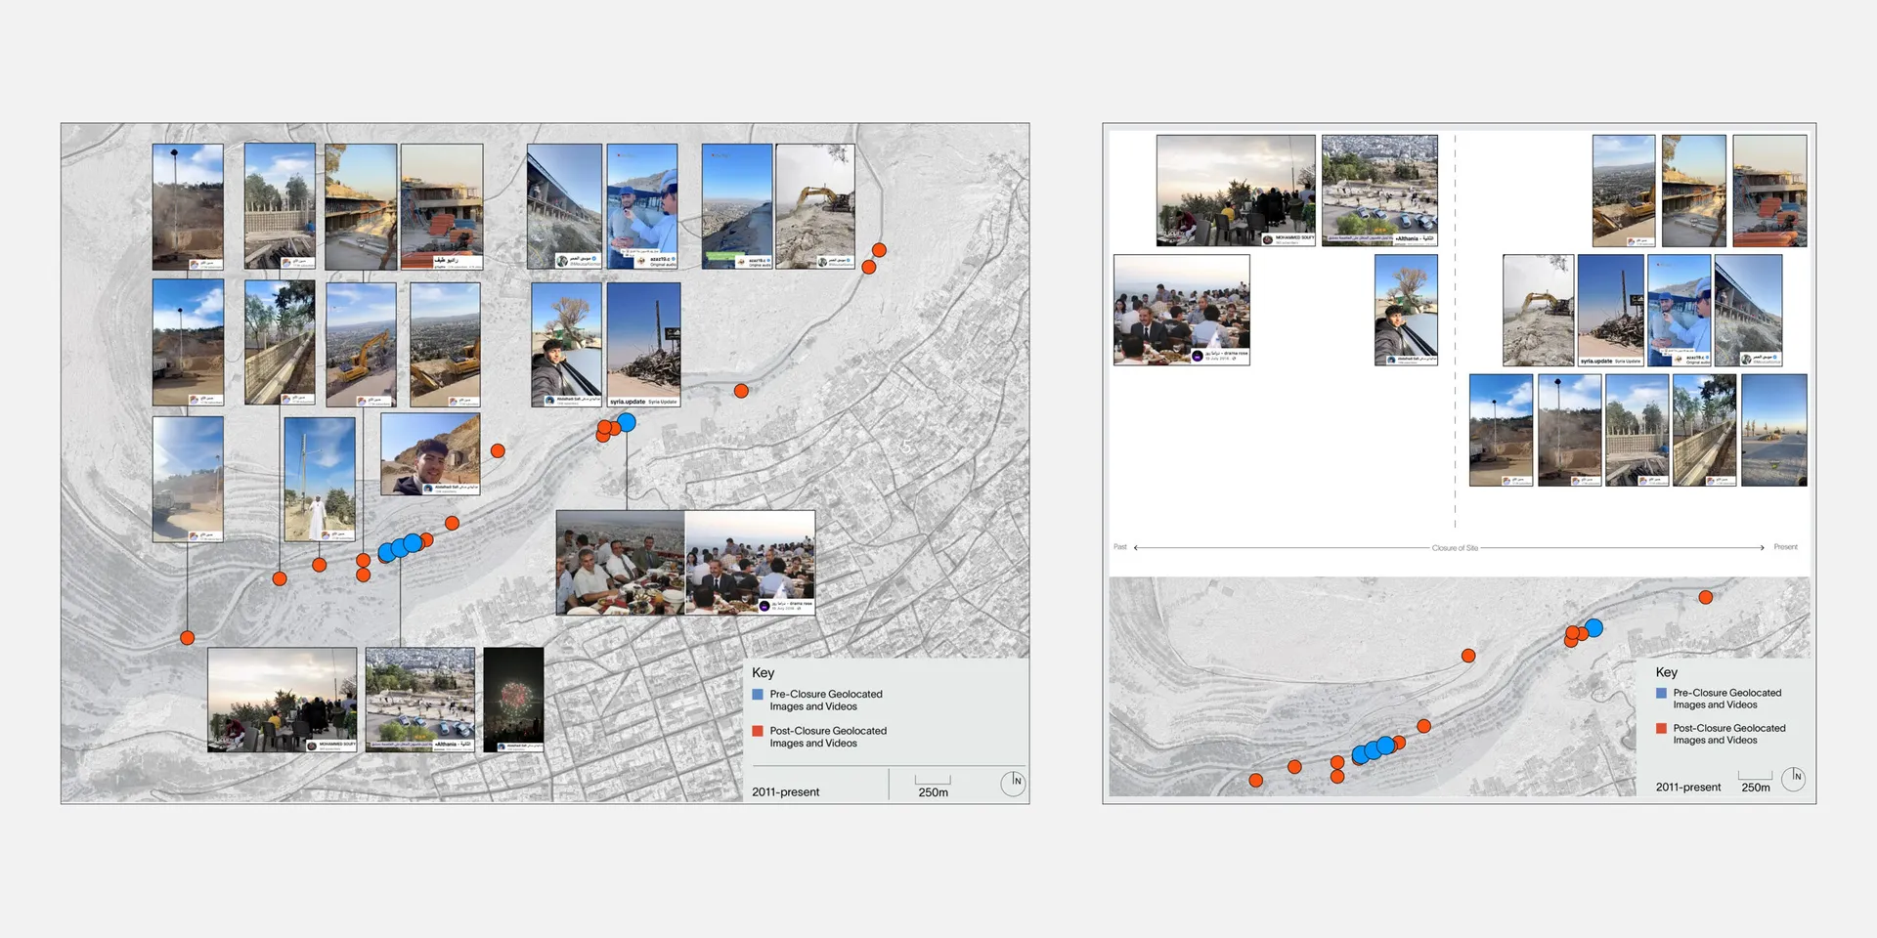
Task: Click the '2011-present' label on the left map
Action: [785, 792]
